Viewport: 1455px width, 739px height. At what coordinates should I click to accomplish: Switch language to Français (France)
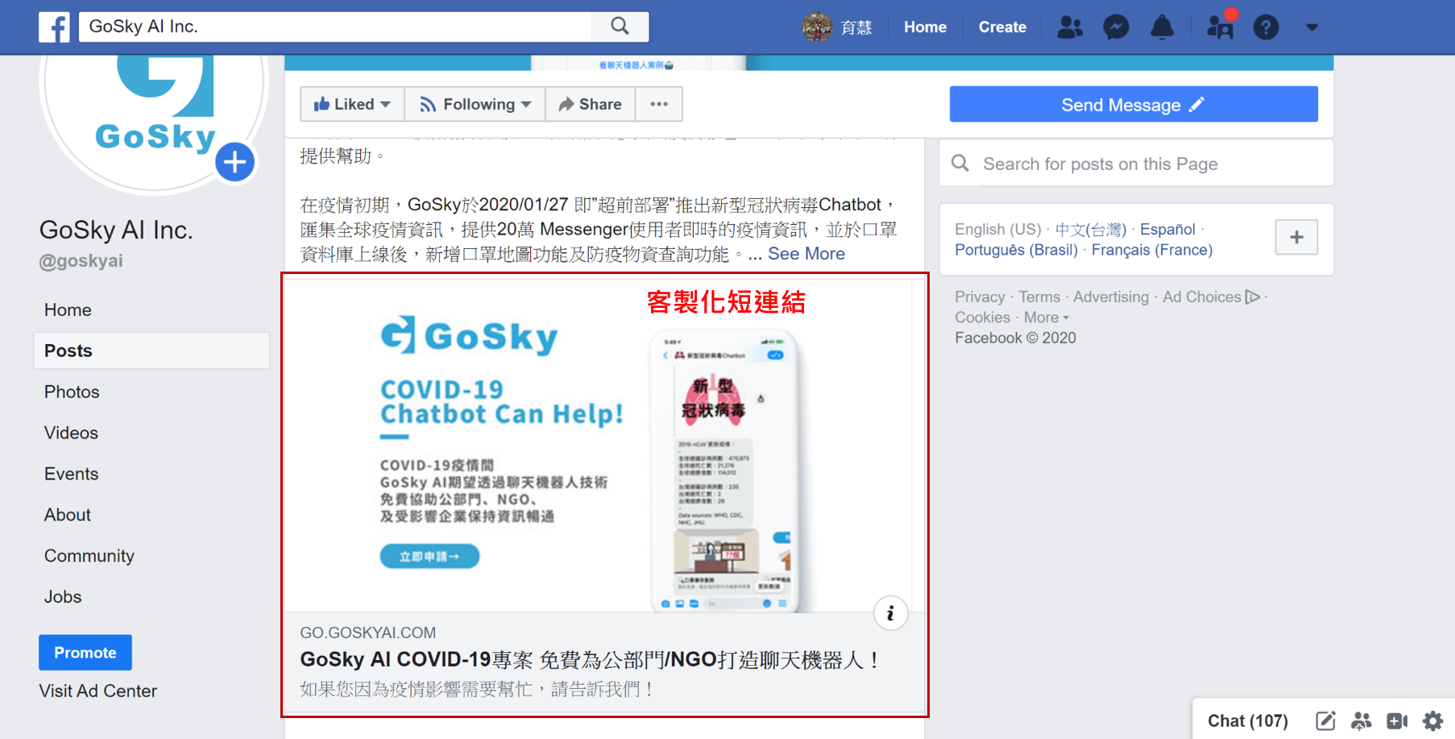1151,250
